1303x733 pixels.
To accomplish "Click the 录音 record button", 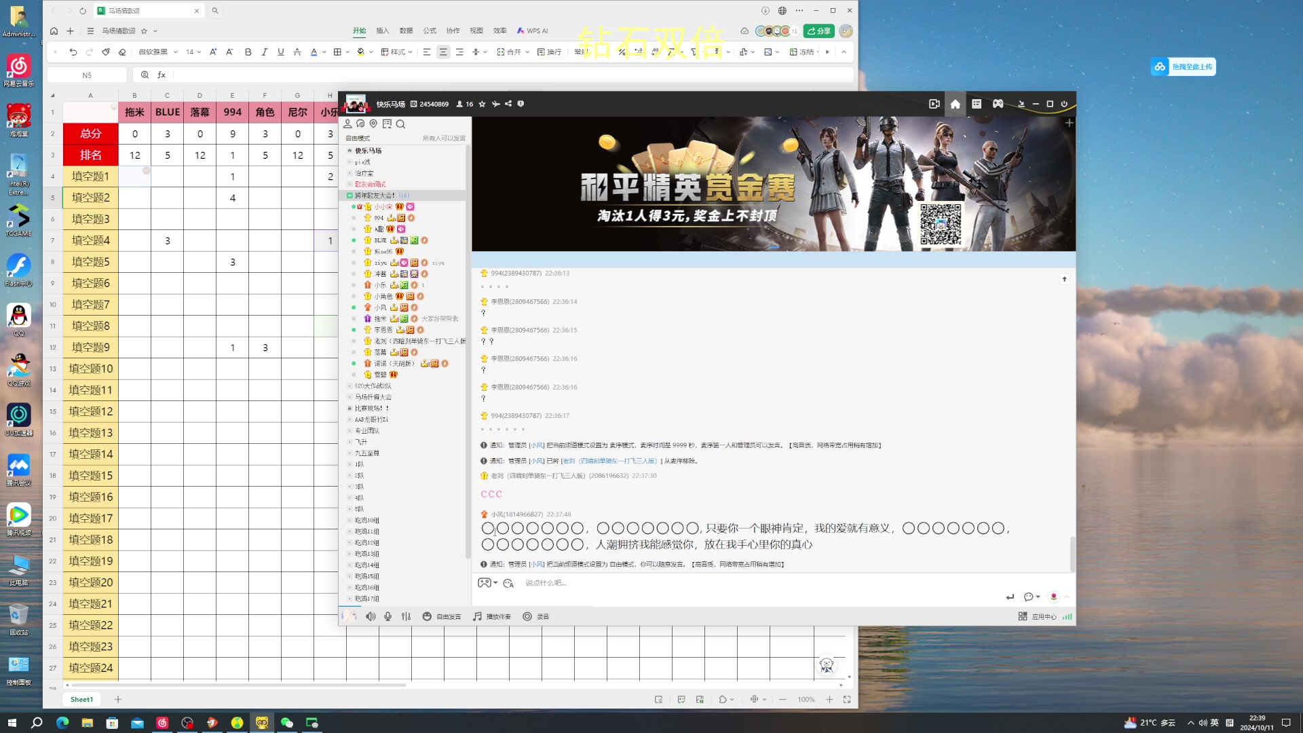I will tap(535, 616).
